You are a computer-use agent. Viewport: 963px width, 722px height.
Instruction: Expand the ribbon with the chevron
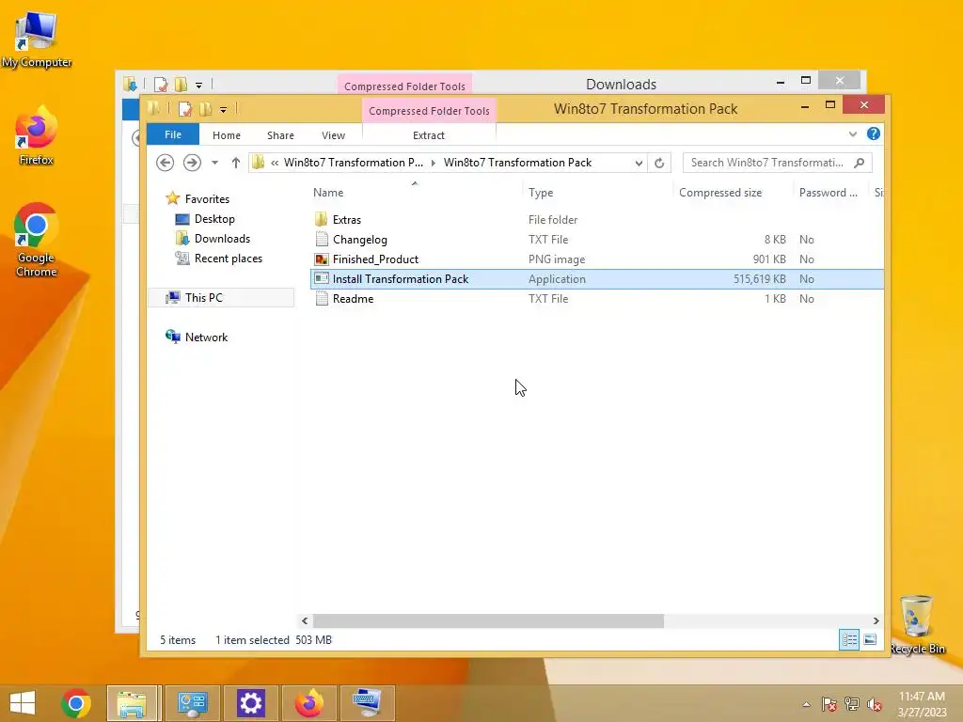852,133
